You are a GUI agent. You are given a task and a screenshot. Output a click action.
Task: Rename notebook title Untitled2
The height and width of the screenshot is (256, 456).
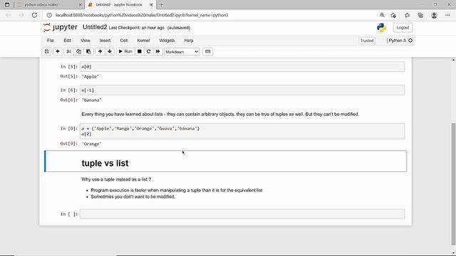[95, 27]
